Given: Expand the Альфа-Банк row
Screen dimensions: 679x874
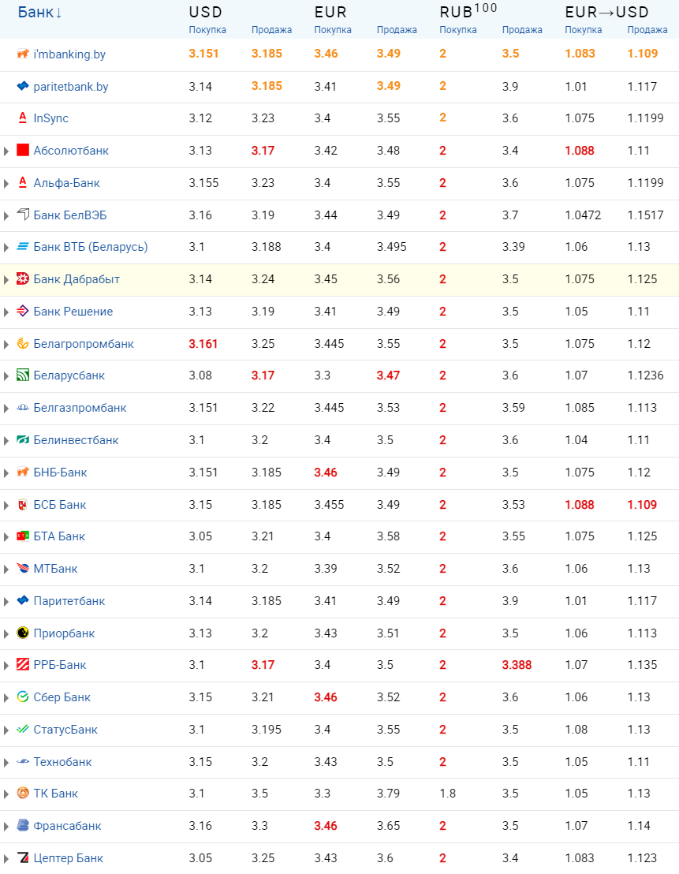Looking at the screenshot, I should [x=6, y=183].
